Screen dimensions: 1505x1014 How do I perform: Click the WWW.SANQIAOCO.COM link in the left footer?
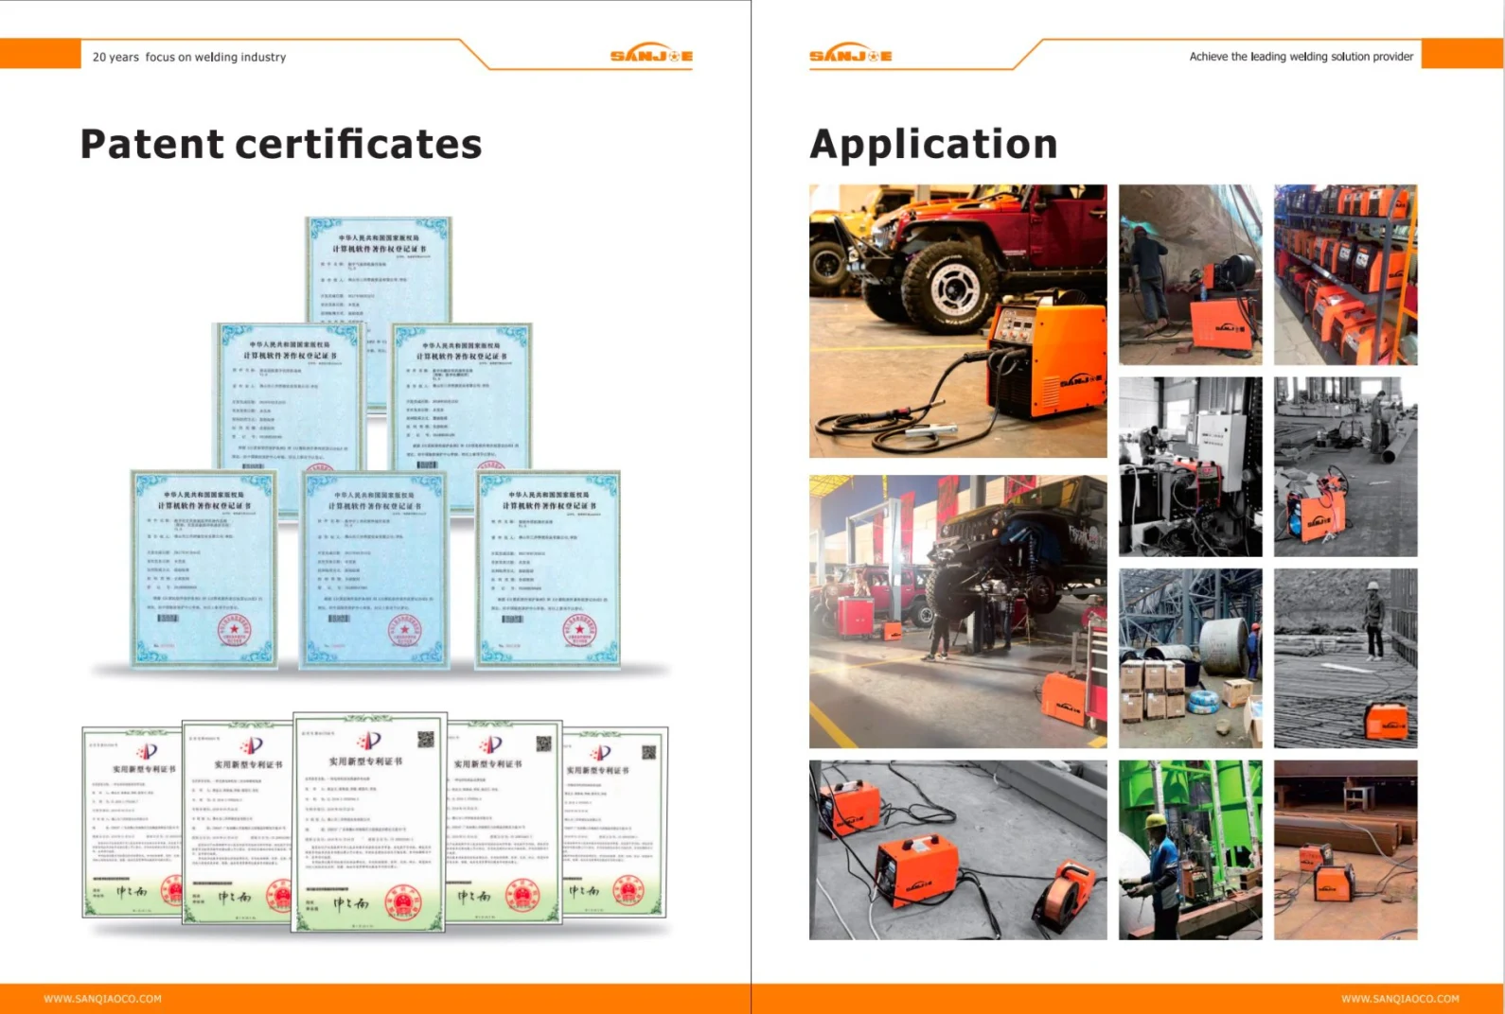102,999
